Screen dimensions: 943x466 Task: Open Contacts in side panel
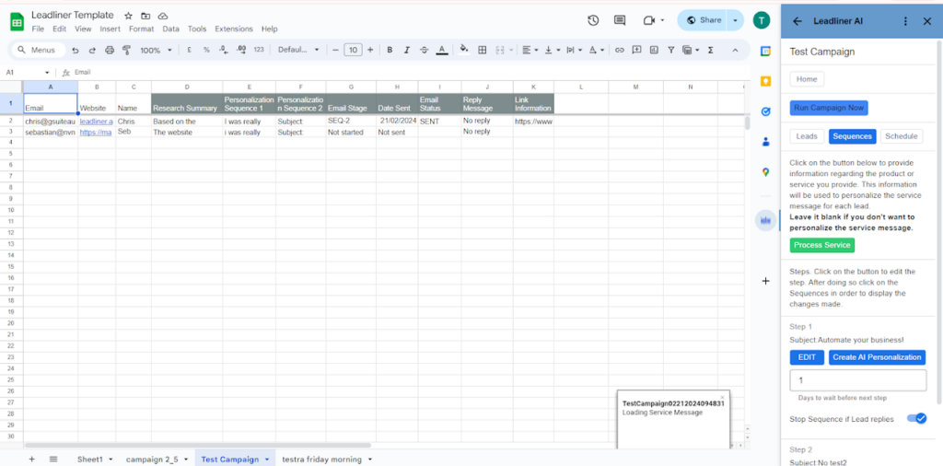click(x=765, y=142)
